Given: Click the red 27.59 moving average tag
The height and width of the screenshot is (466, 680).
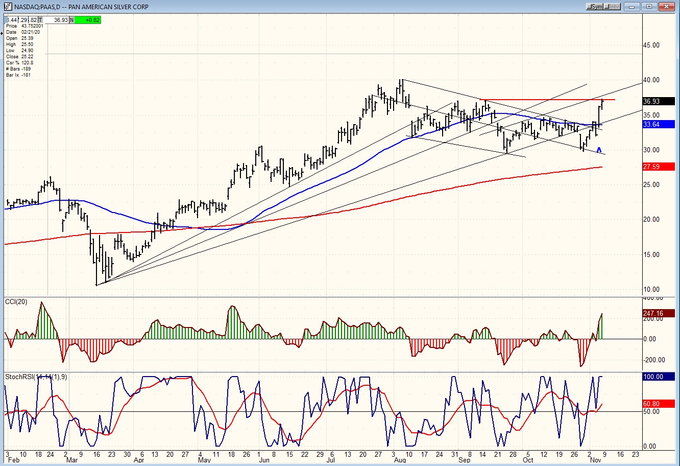Looking at the screenshot, I should click(658, 167).
